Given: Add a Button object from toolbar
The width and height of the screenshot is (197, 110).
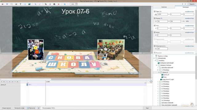Looking at the screenshot, I should click(x=16, y=4).
